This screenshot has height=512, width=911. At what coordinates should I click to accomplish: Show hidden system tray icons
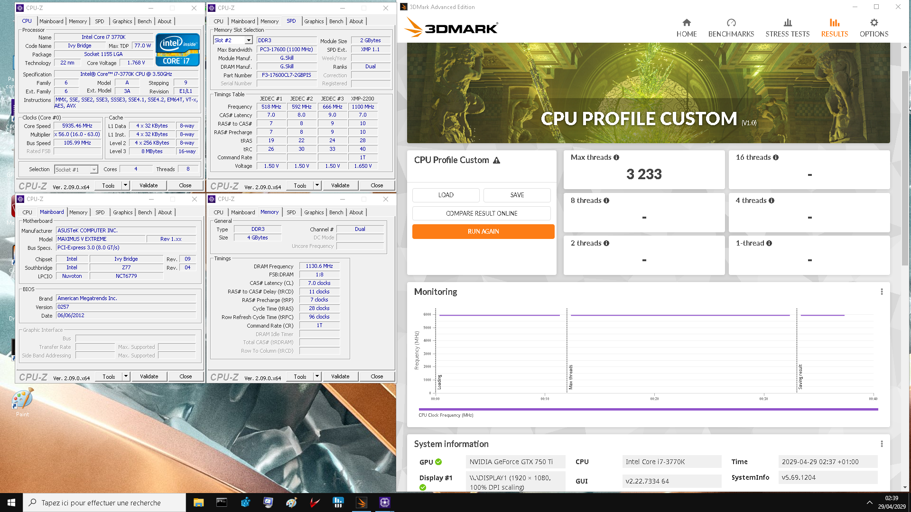869,503
